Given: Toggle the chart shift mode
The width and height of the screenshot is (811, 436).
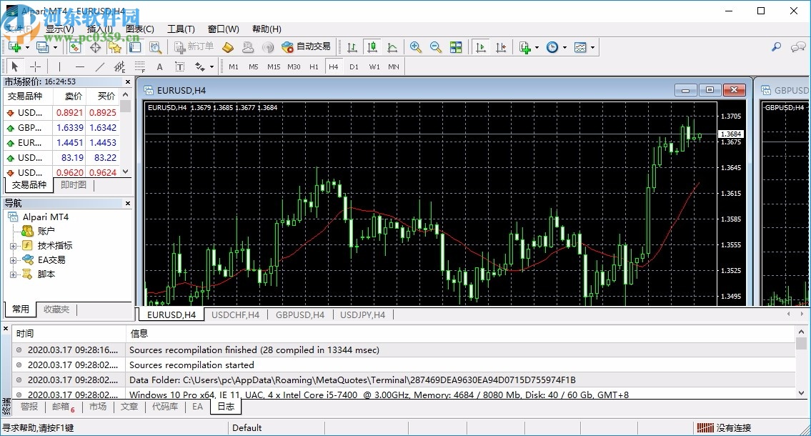Looking at the screenshot, I should 501,47.
